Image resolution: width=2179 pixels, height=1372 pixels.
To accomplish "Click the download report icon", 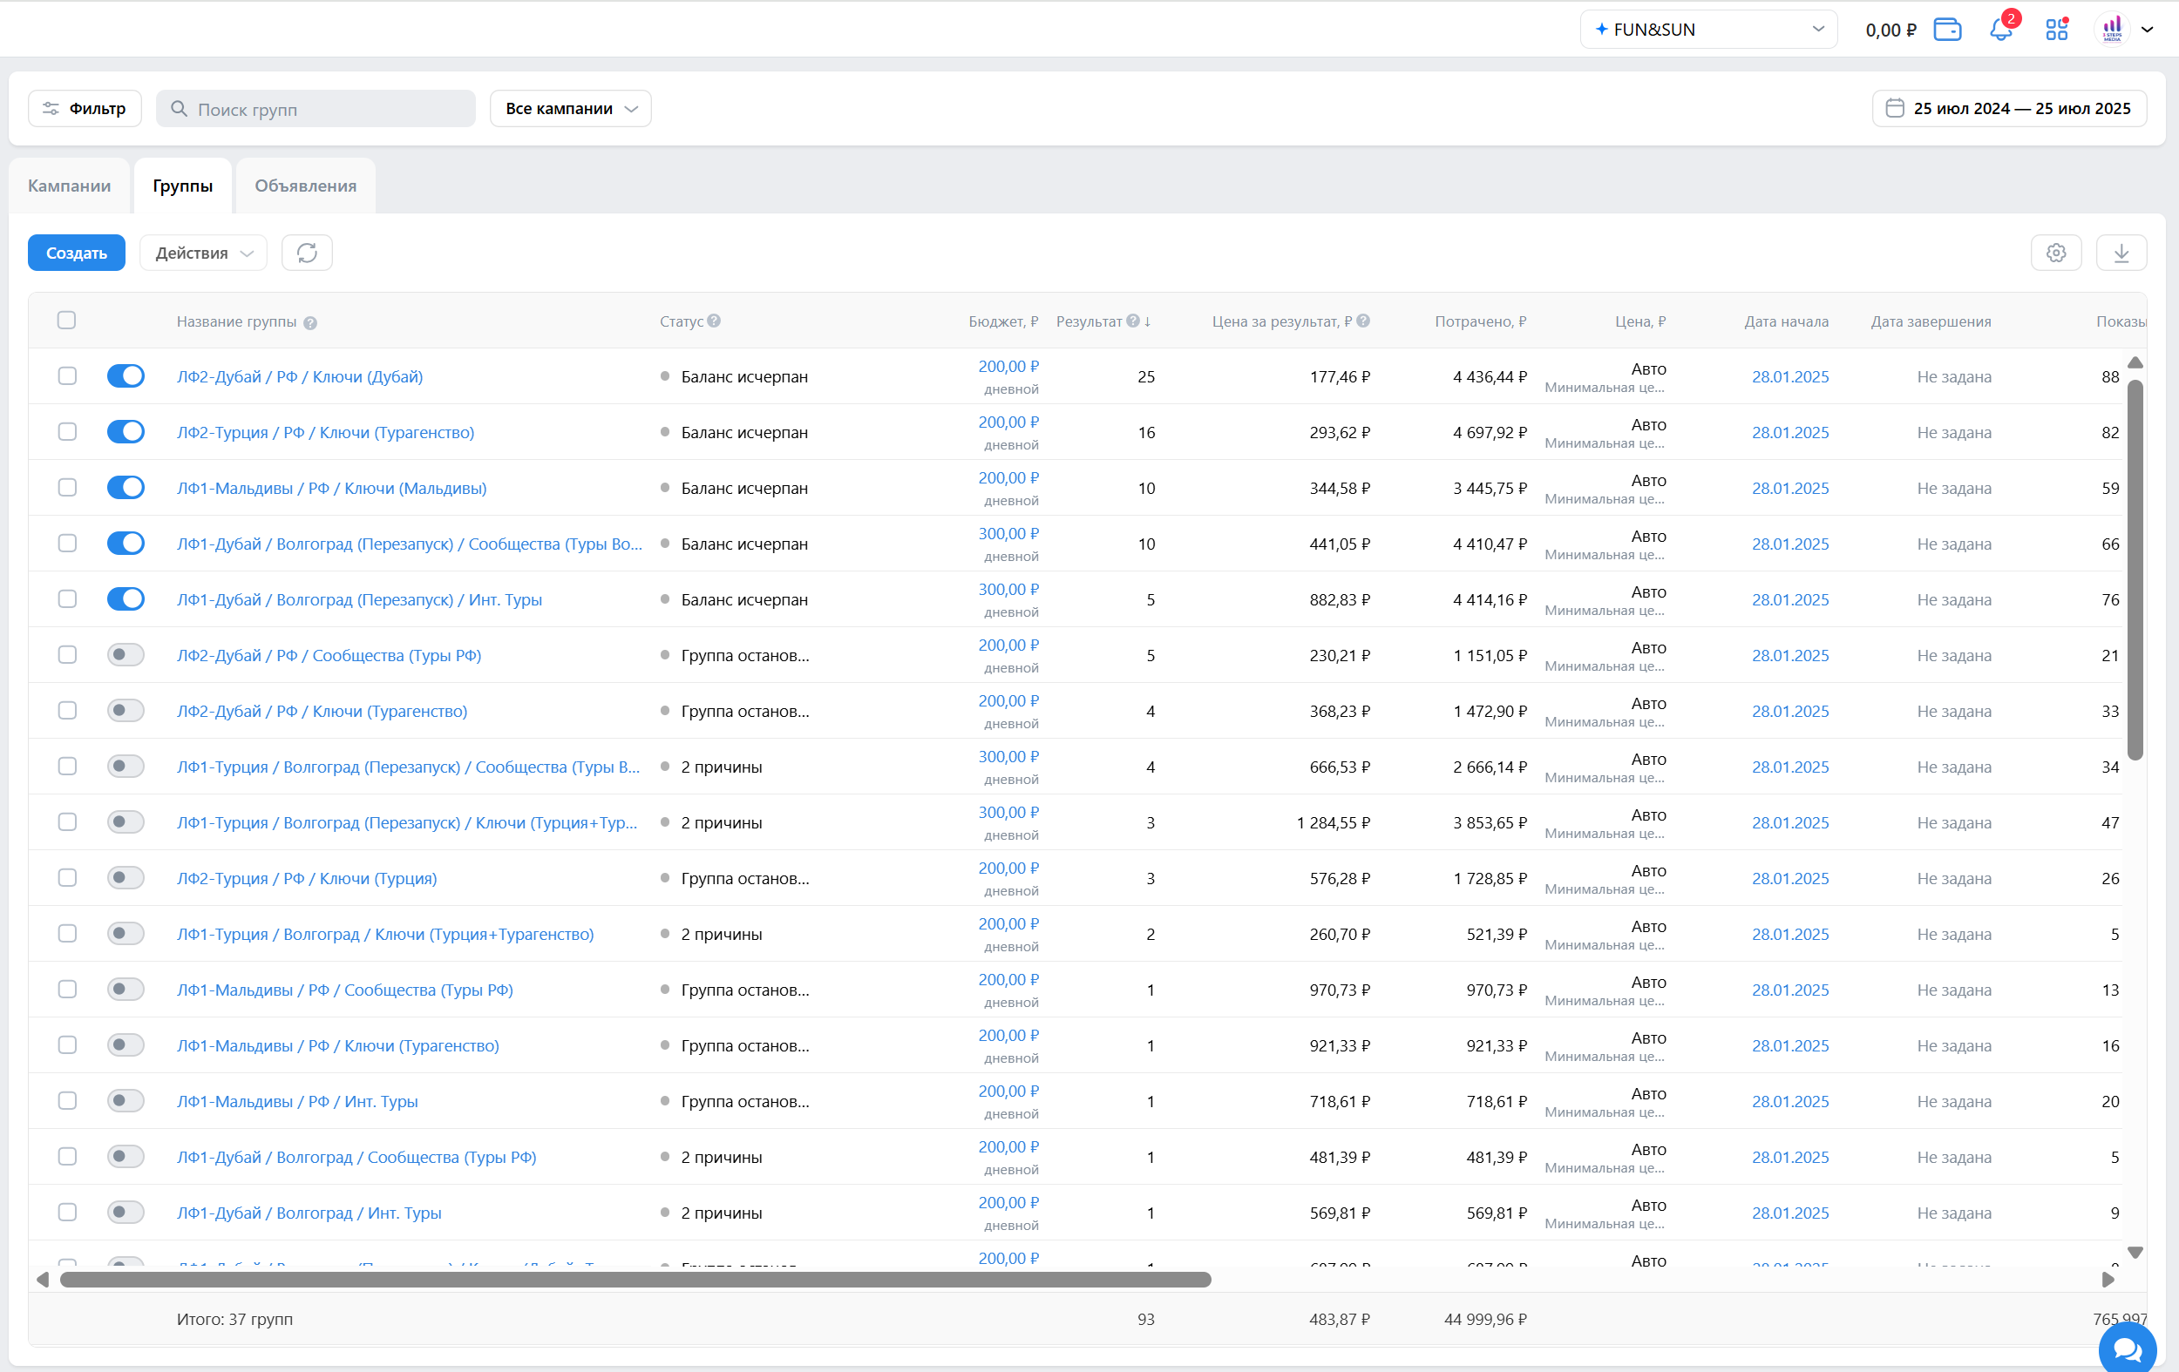I will pos(2121,253).
